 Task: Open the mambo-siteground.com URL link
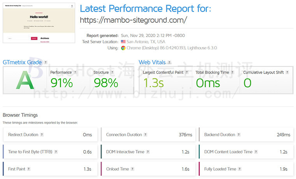(134, 20)
